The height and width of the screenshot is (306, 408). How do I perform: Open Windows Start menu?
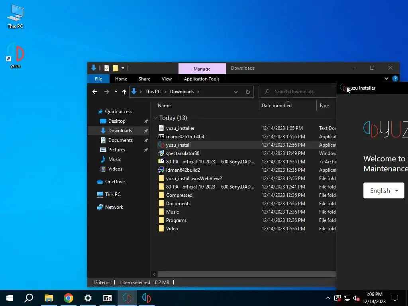[x=10, y=298]
